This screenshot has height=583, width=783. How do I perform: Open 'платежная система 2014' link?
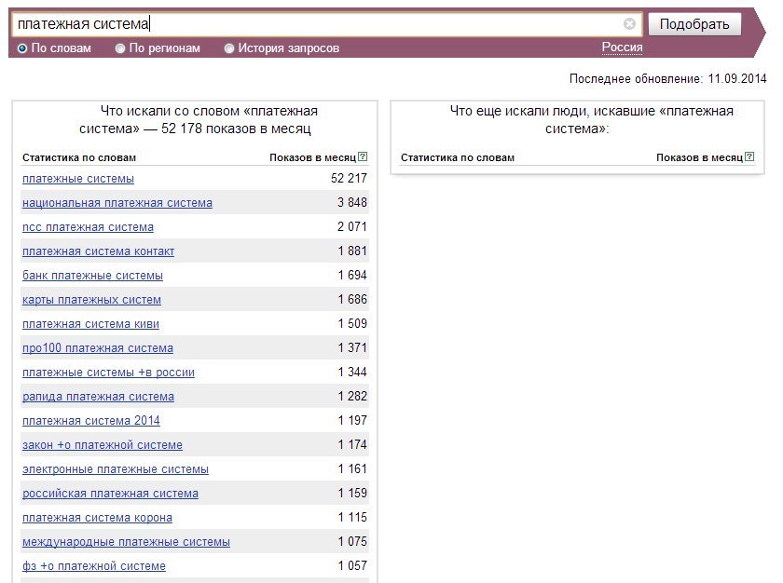tap(91, 421)
